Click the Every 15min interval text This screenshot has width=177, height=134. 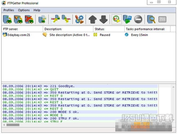pyautogui.click(x=139, y=35)
